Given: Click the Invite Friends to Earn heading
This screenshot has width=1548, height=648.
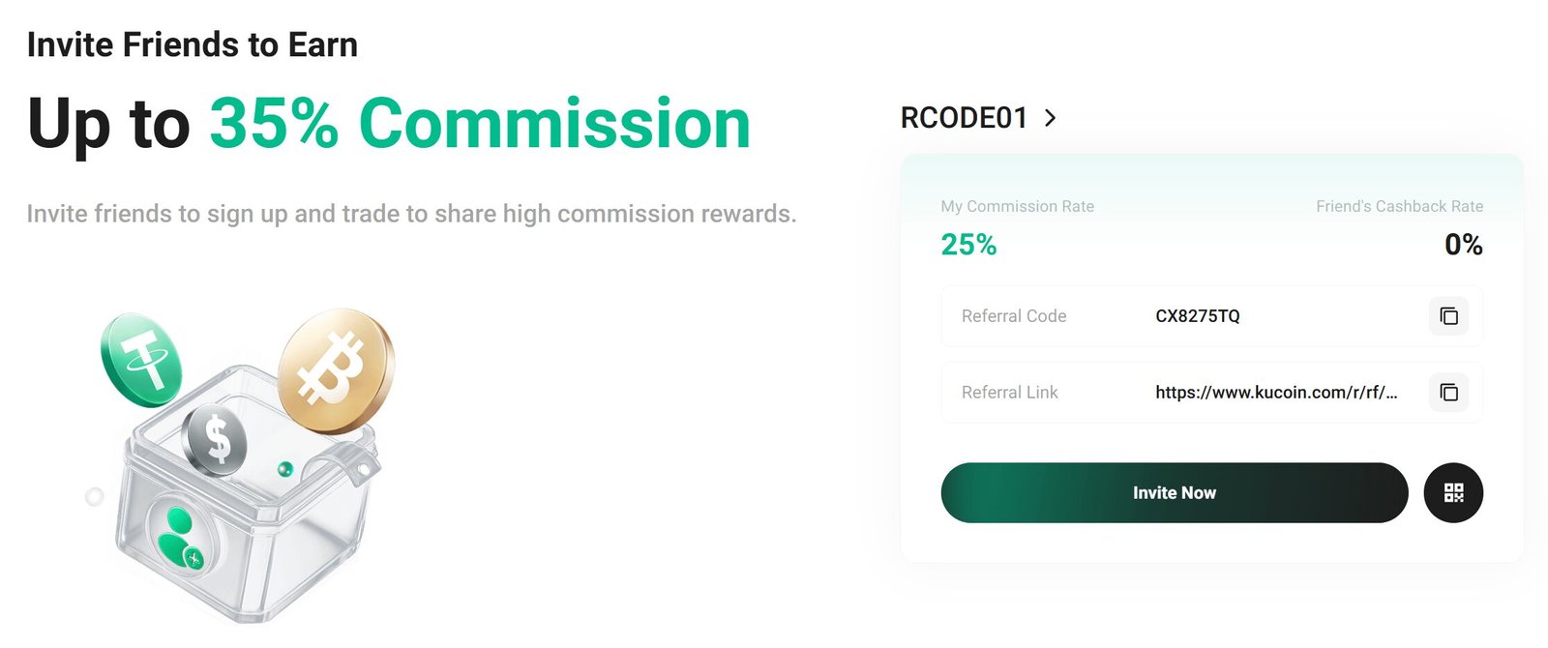Looking at the screenshot, I should click(x=193, y=44).
